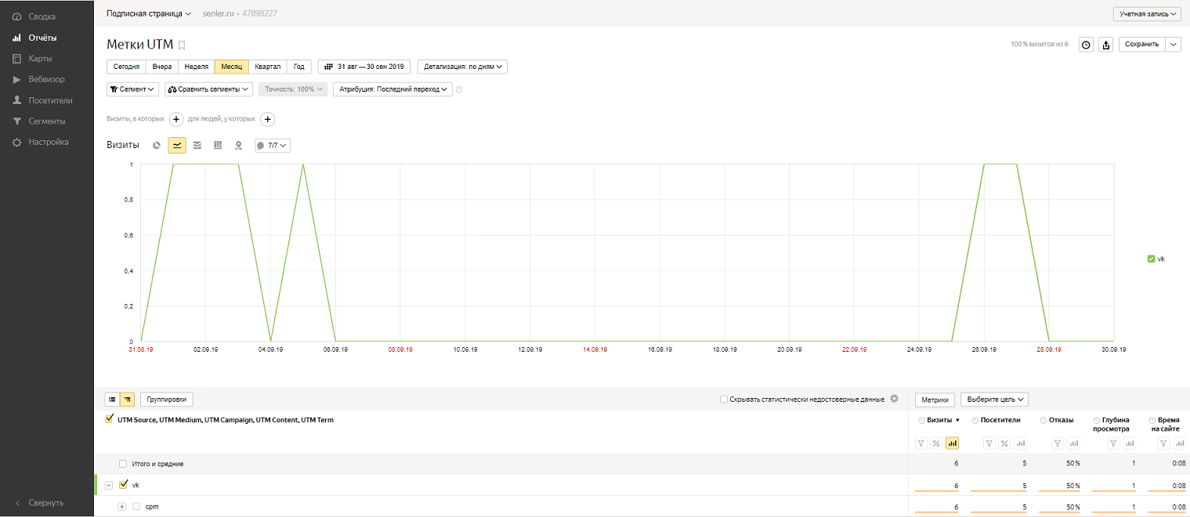This screenshot has width=1190, height=517.
Task: Click the filter icon under Визиты column
Action: [x=922, y=443]
